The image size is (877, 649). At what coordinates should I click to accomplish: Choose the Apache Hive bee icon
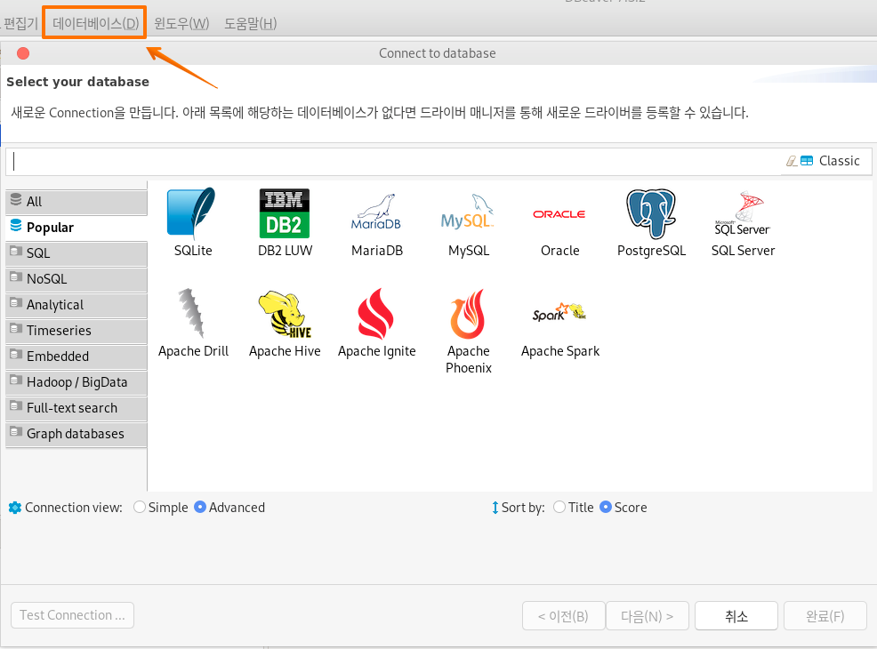[x=285, y=314]
